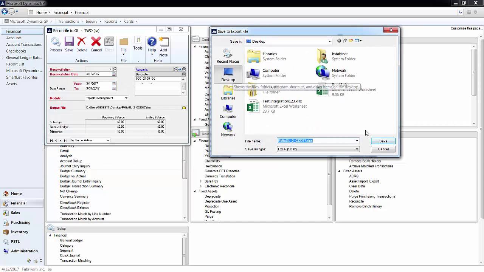Image resolution: width=484 pixels, height=272 pixels.
Task: Open the From date calendar icon
Action: tap(114, 84)
